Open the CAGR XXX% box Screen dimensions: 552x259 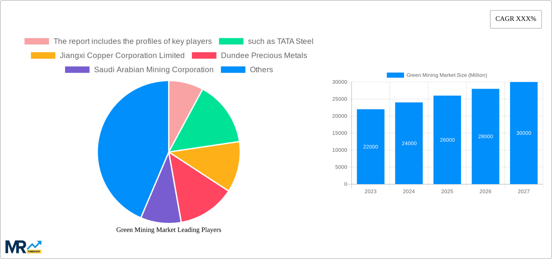click(x=515, y=19)
